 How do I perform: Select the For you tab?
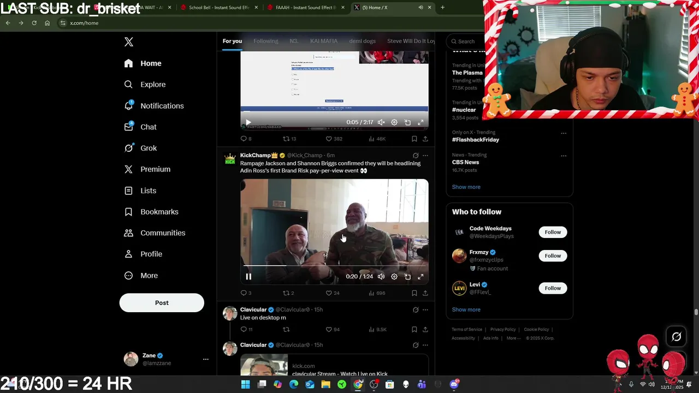pos(232,41)
